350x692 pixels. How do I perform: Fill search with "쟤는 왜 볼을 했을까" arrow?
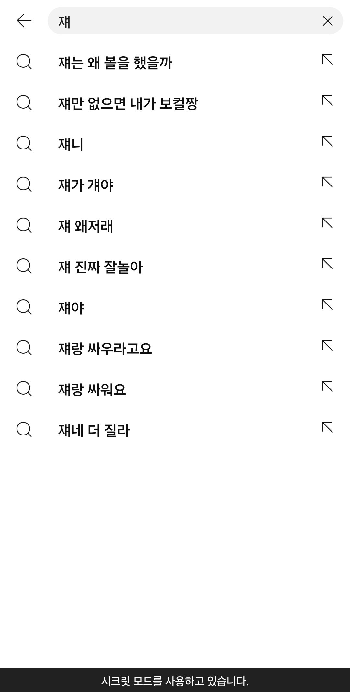point(327,60)
